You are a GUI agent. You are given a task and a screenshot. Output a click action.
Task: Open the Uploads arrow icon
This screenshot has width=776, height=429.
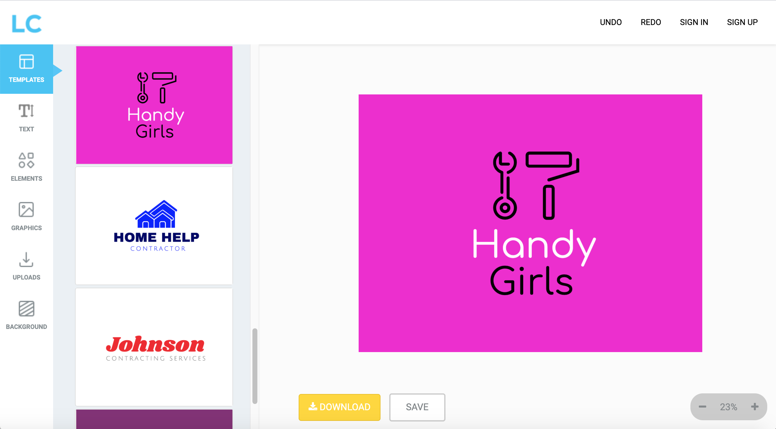click(x=26, y=260)
